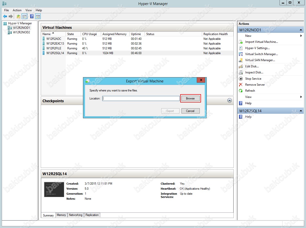306x228 pixels.
Task: Click the Virtual Switch Manager icon
Action: coord(241,54)
